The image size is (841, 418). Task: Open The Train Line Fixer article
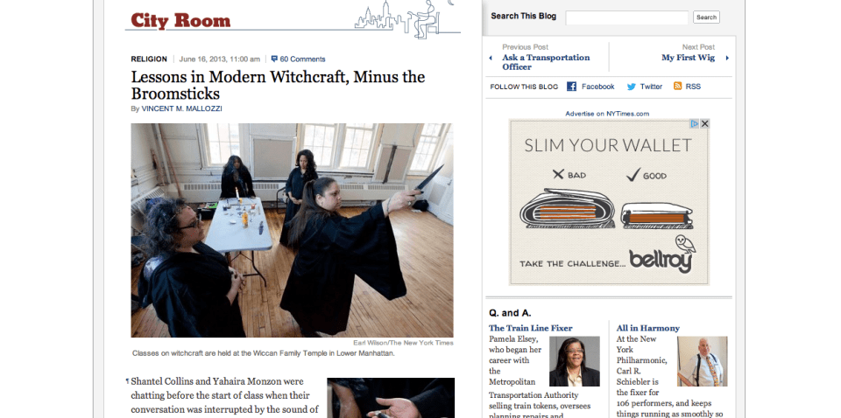(x=531, y=328)
